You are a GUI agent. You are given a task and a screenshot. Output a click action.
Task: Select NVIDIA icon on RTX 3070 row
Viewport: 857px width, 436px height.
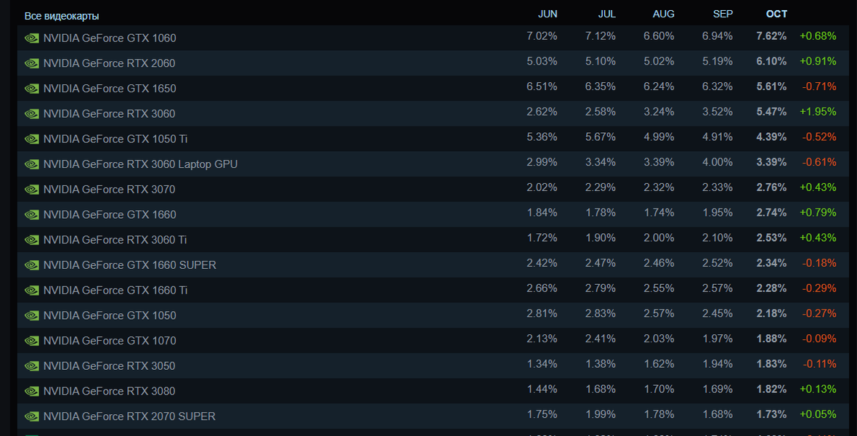tap(31, 190)
